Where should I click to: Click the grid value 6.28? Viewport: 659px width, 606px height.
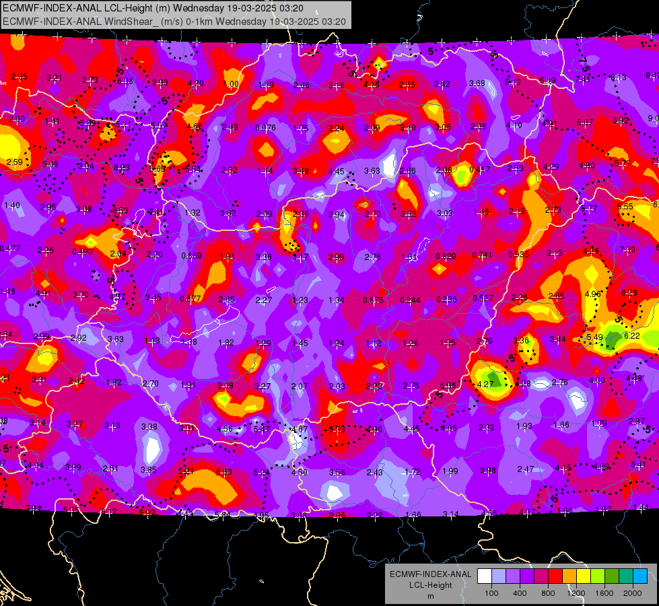point(629,292)
